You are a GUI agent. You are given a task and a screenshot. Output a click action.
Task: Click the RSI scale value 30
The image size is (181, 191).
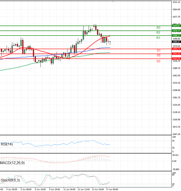pyautogui.click(x=173, y=148)
